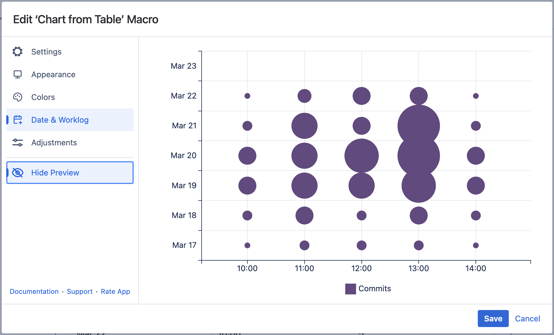The height and width of the screenshot is (335, 554).
Task: Cancel editing the macro
Action: point(527,319)
